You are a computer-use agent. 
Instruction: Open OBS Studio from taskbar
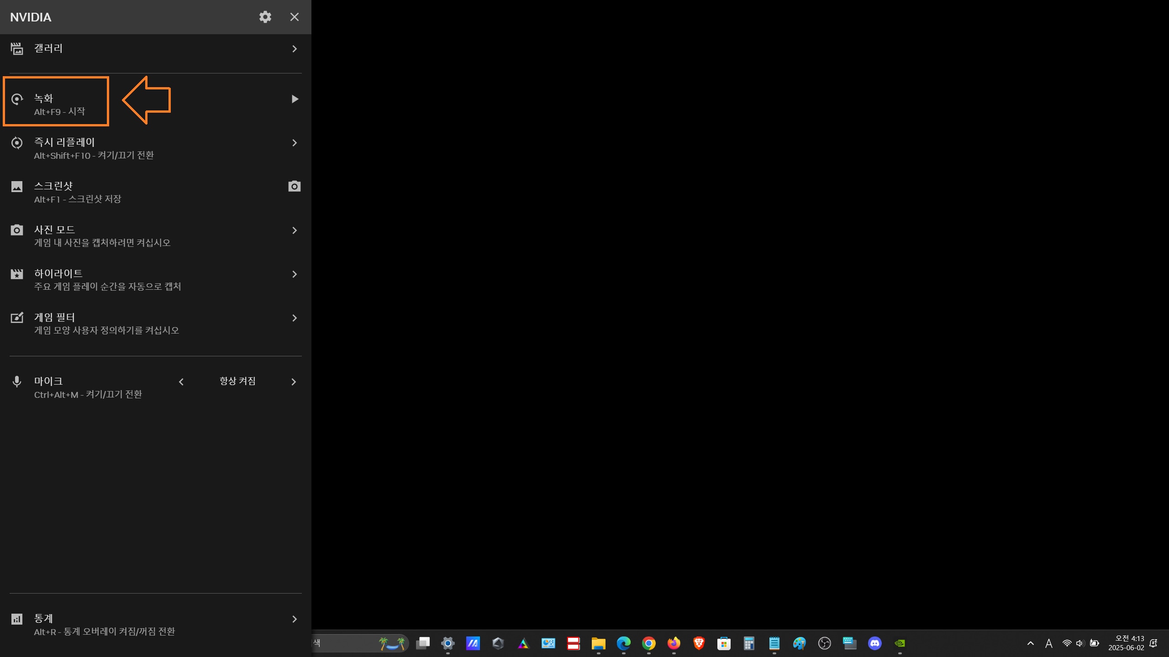825,643
